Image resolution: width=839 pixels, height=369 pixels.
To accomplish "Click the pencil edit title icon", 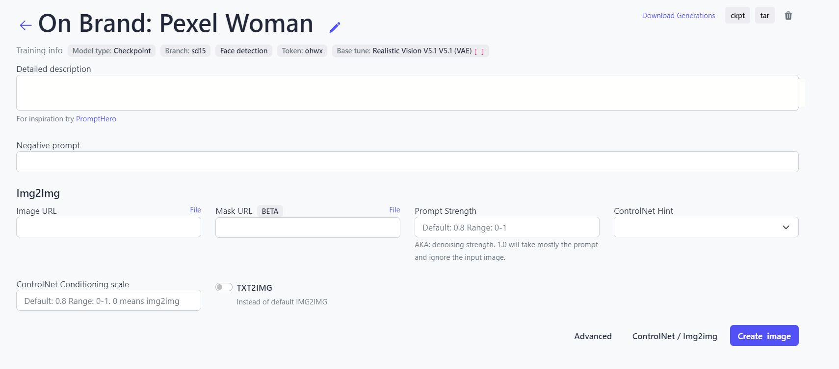I will click(335, 27).
